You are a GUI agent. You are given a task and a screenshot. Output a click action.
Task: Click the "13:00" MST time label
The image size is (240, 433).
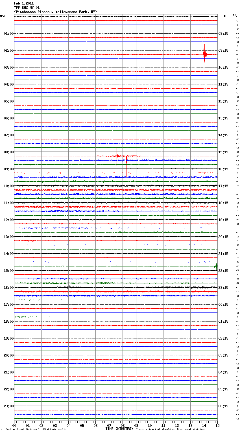8,237
